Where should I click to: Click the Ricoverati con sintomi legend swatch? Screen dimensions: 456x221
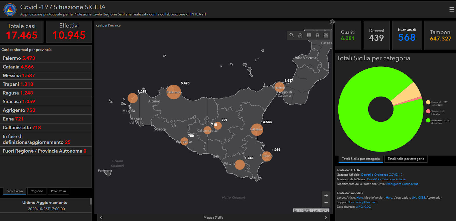(428, 102)
